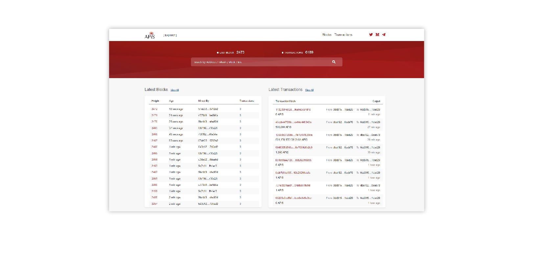Image resolution: width=536 pixels, height=256 pixels.
Task: Click the To address in the 39 min ago transaction
Action: coord(370,147)
